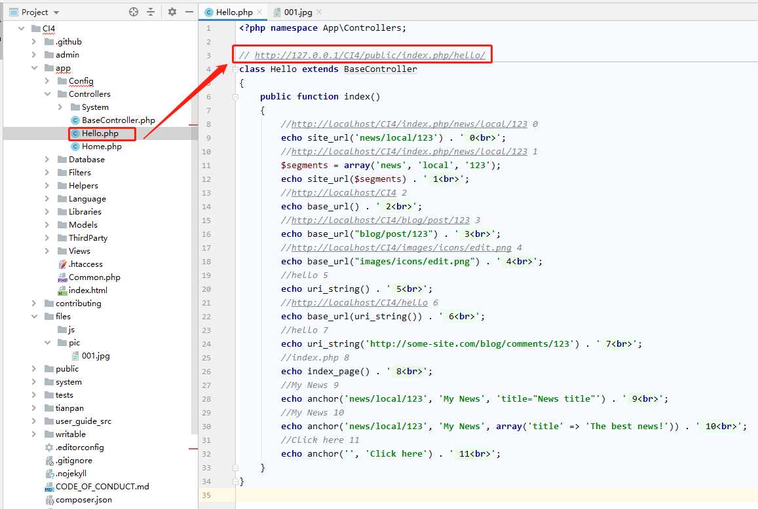Click the BaseController.php class file icon
The image size is (758, 509).
tap(75, 120)
